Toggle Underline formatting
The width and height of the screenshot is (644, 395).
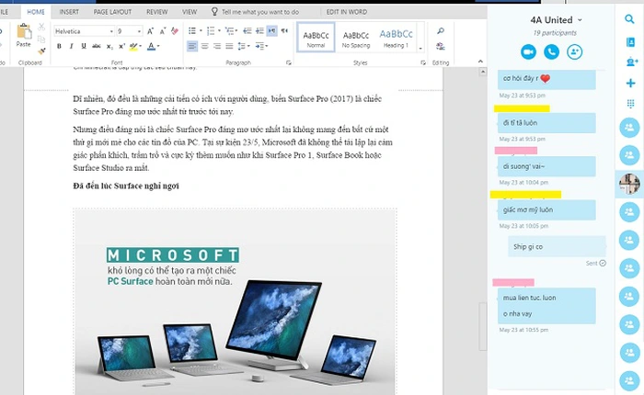(x=84, y=46)
